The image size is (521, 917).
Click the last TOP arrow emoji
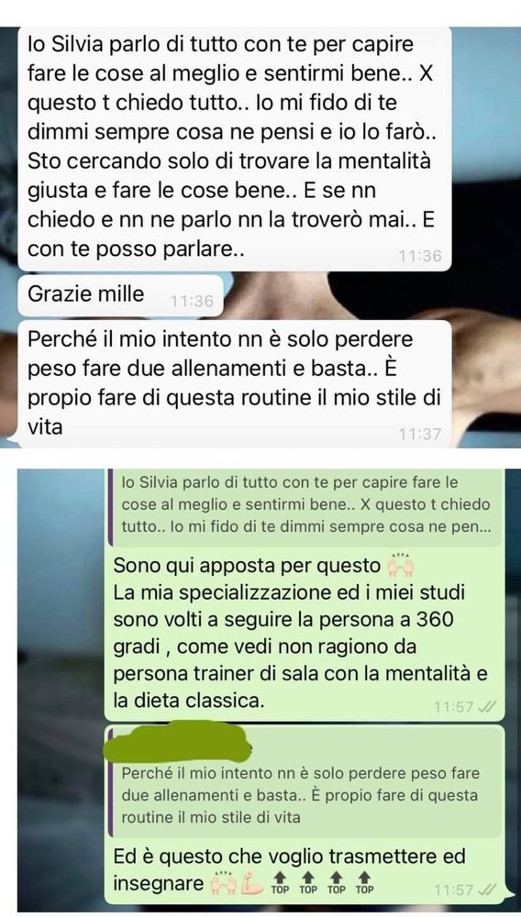coord(364,882)
